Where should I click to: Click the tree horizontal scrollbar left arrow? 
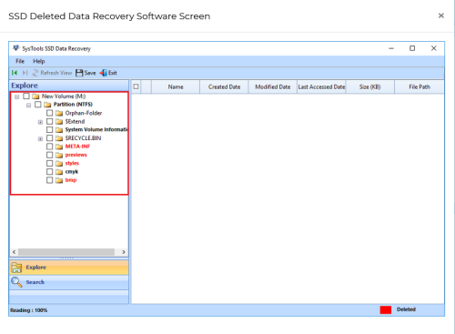pyautogui.click(x=14, y=252)
